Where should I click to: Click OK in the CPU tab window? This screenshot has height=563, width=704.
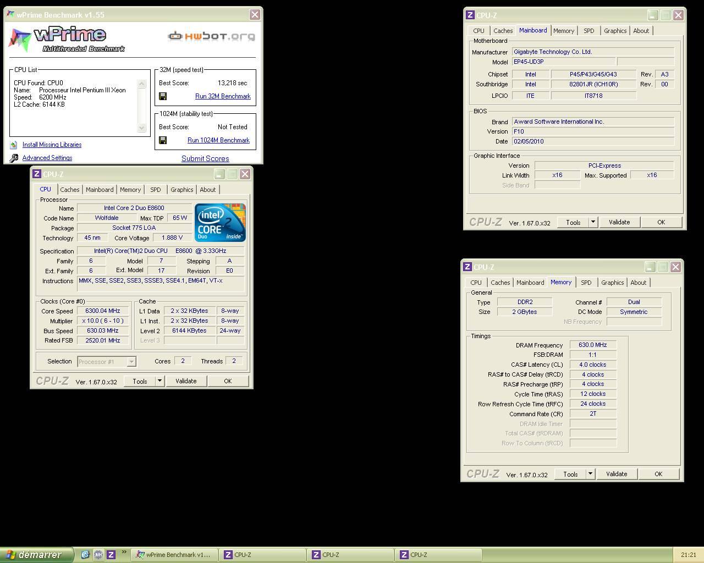(228, 381)
